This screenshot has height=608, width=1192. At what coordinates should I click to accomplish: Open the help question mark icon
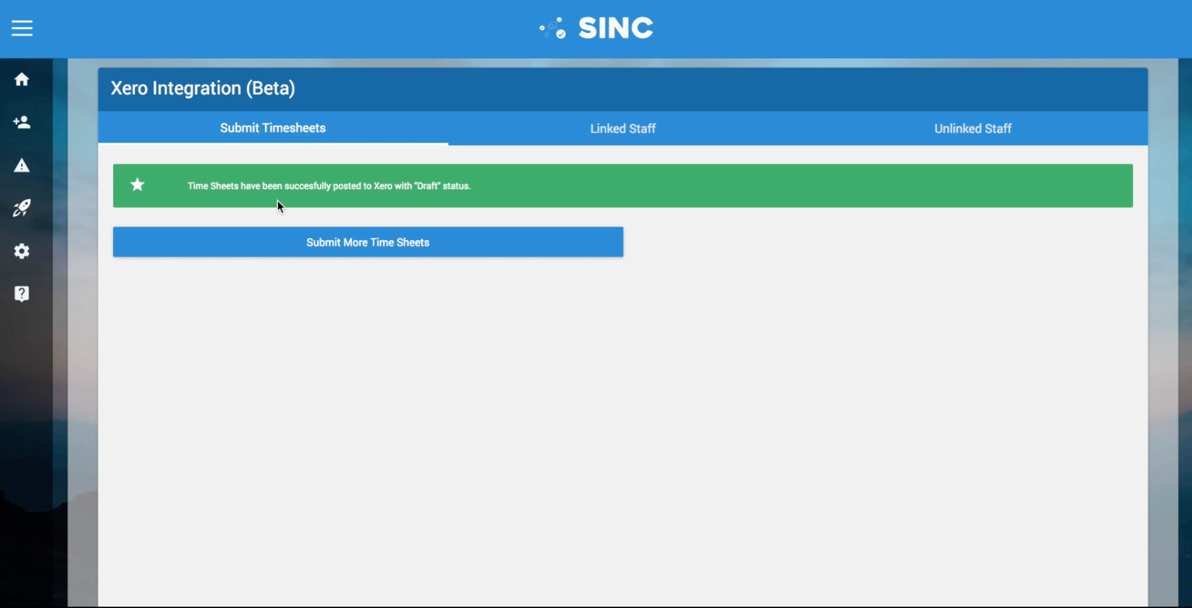pyautogui.click(x=22, y=294)
